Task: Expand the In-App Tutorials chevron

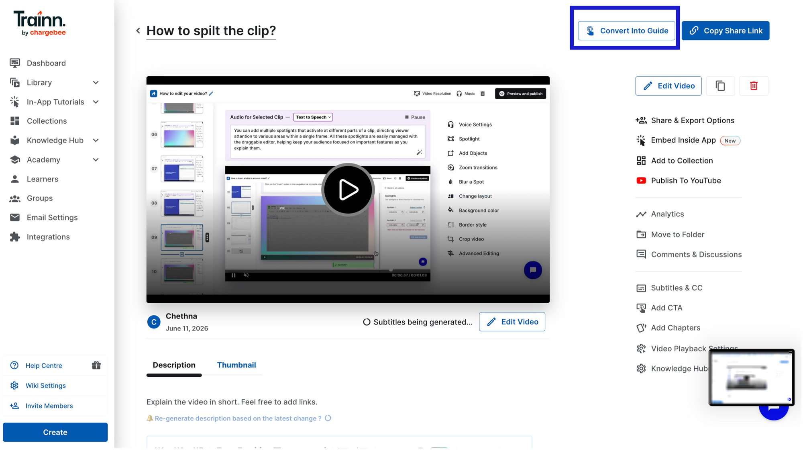Action: tap(96, 102)
